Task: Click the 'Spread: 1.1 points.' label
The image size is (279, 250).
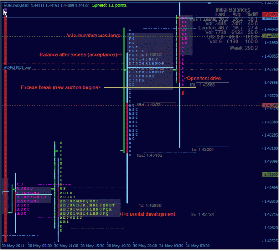Action: click(x=110, y=5)
